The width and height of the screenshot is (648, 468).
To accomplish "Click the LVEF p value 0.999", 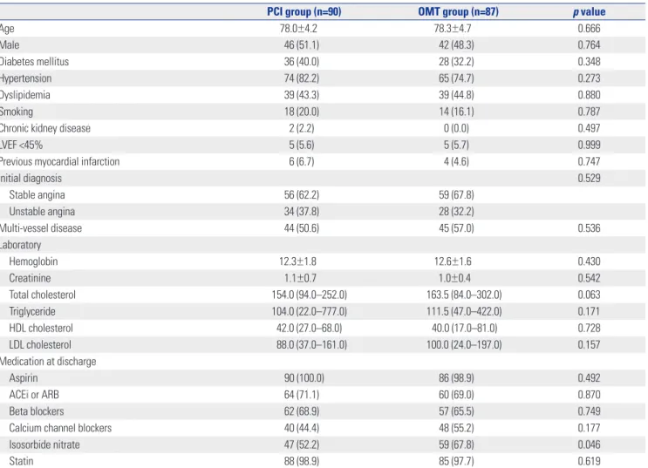I will pos(589,145).
